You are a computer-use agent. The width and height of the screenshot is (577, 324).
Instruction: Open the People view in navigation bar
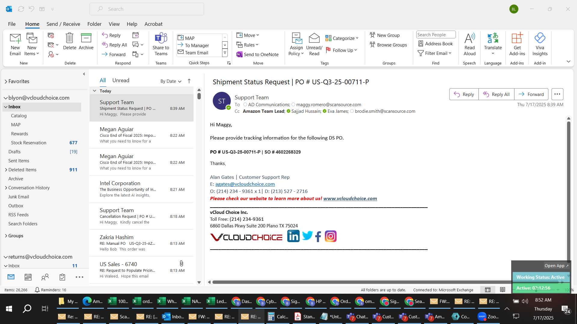pos(45,277)
